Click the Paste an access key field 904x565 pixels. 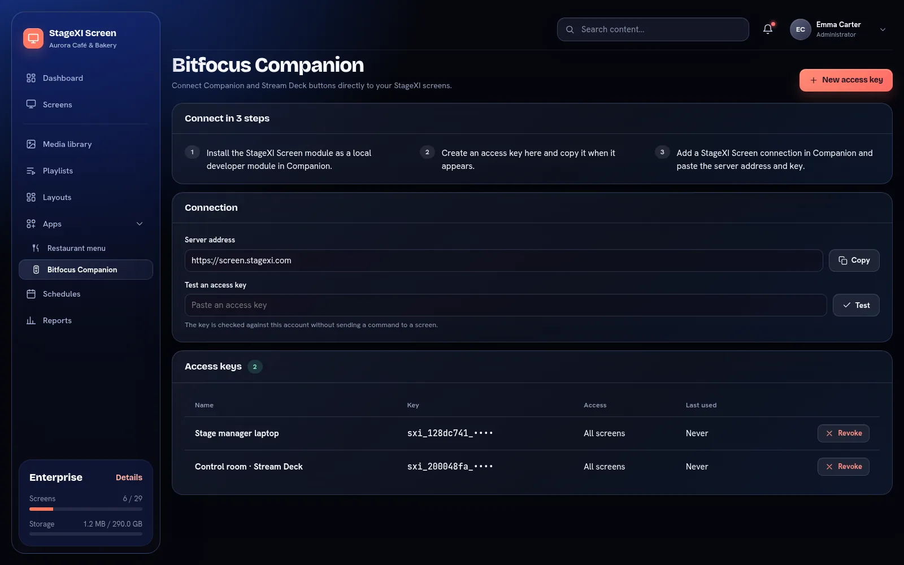pyautogui.click(x=506, y=305)
